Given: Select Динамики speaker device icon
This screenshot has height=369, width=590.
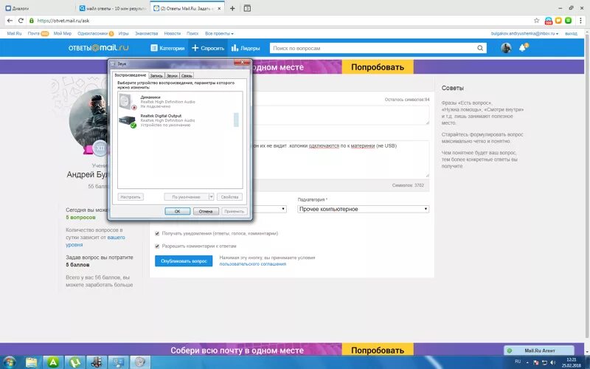Looking at the screenshot, I should [127, 102].
